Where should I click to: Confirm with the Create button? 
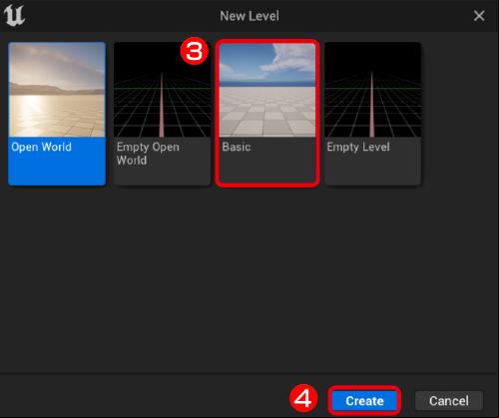pos(364,401)
